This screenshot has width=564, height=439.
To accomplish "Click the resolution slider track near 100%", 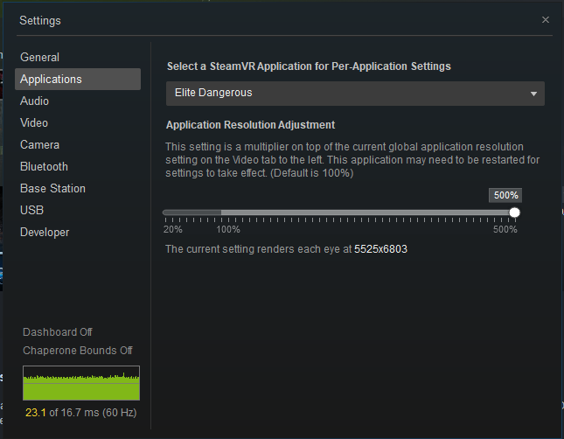I will point(221,213).
